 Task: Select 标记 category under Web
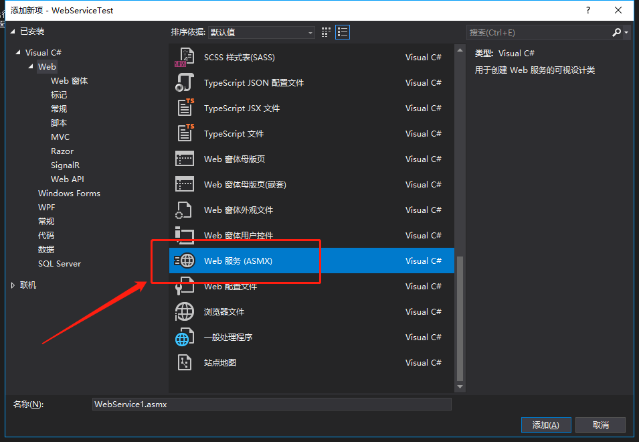pyautogui.click(x=59, y=94)
